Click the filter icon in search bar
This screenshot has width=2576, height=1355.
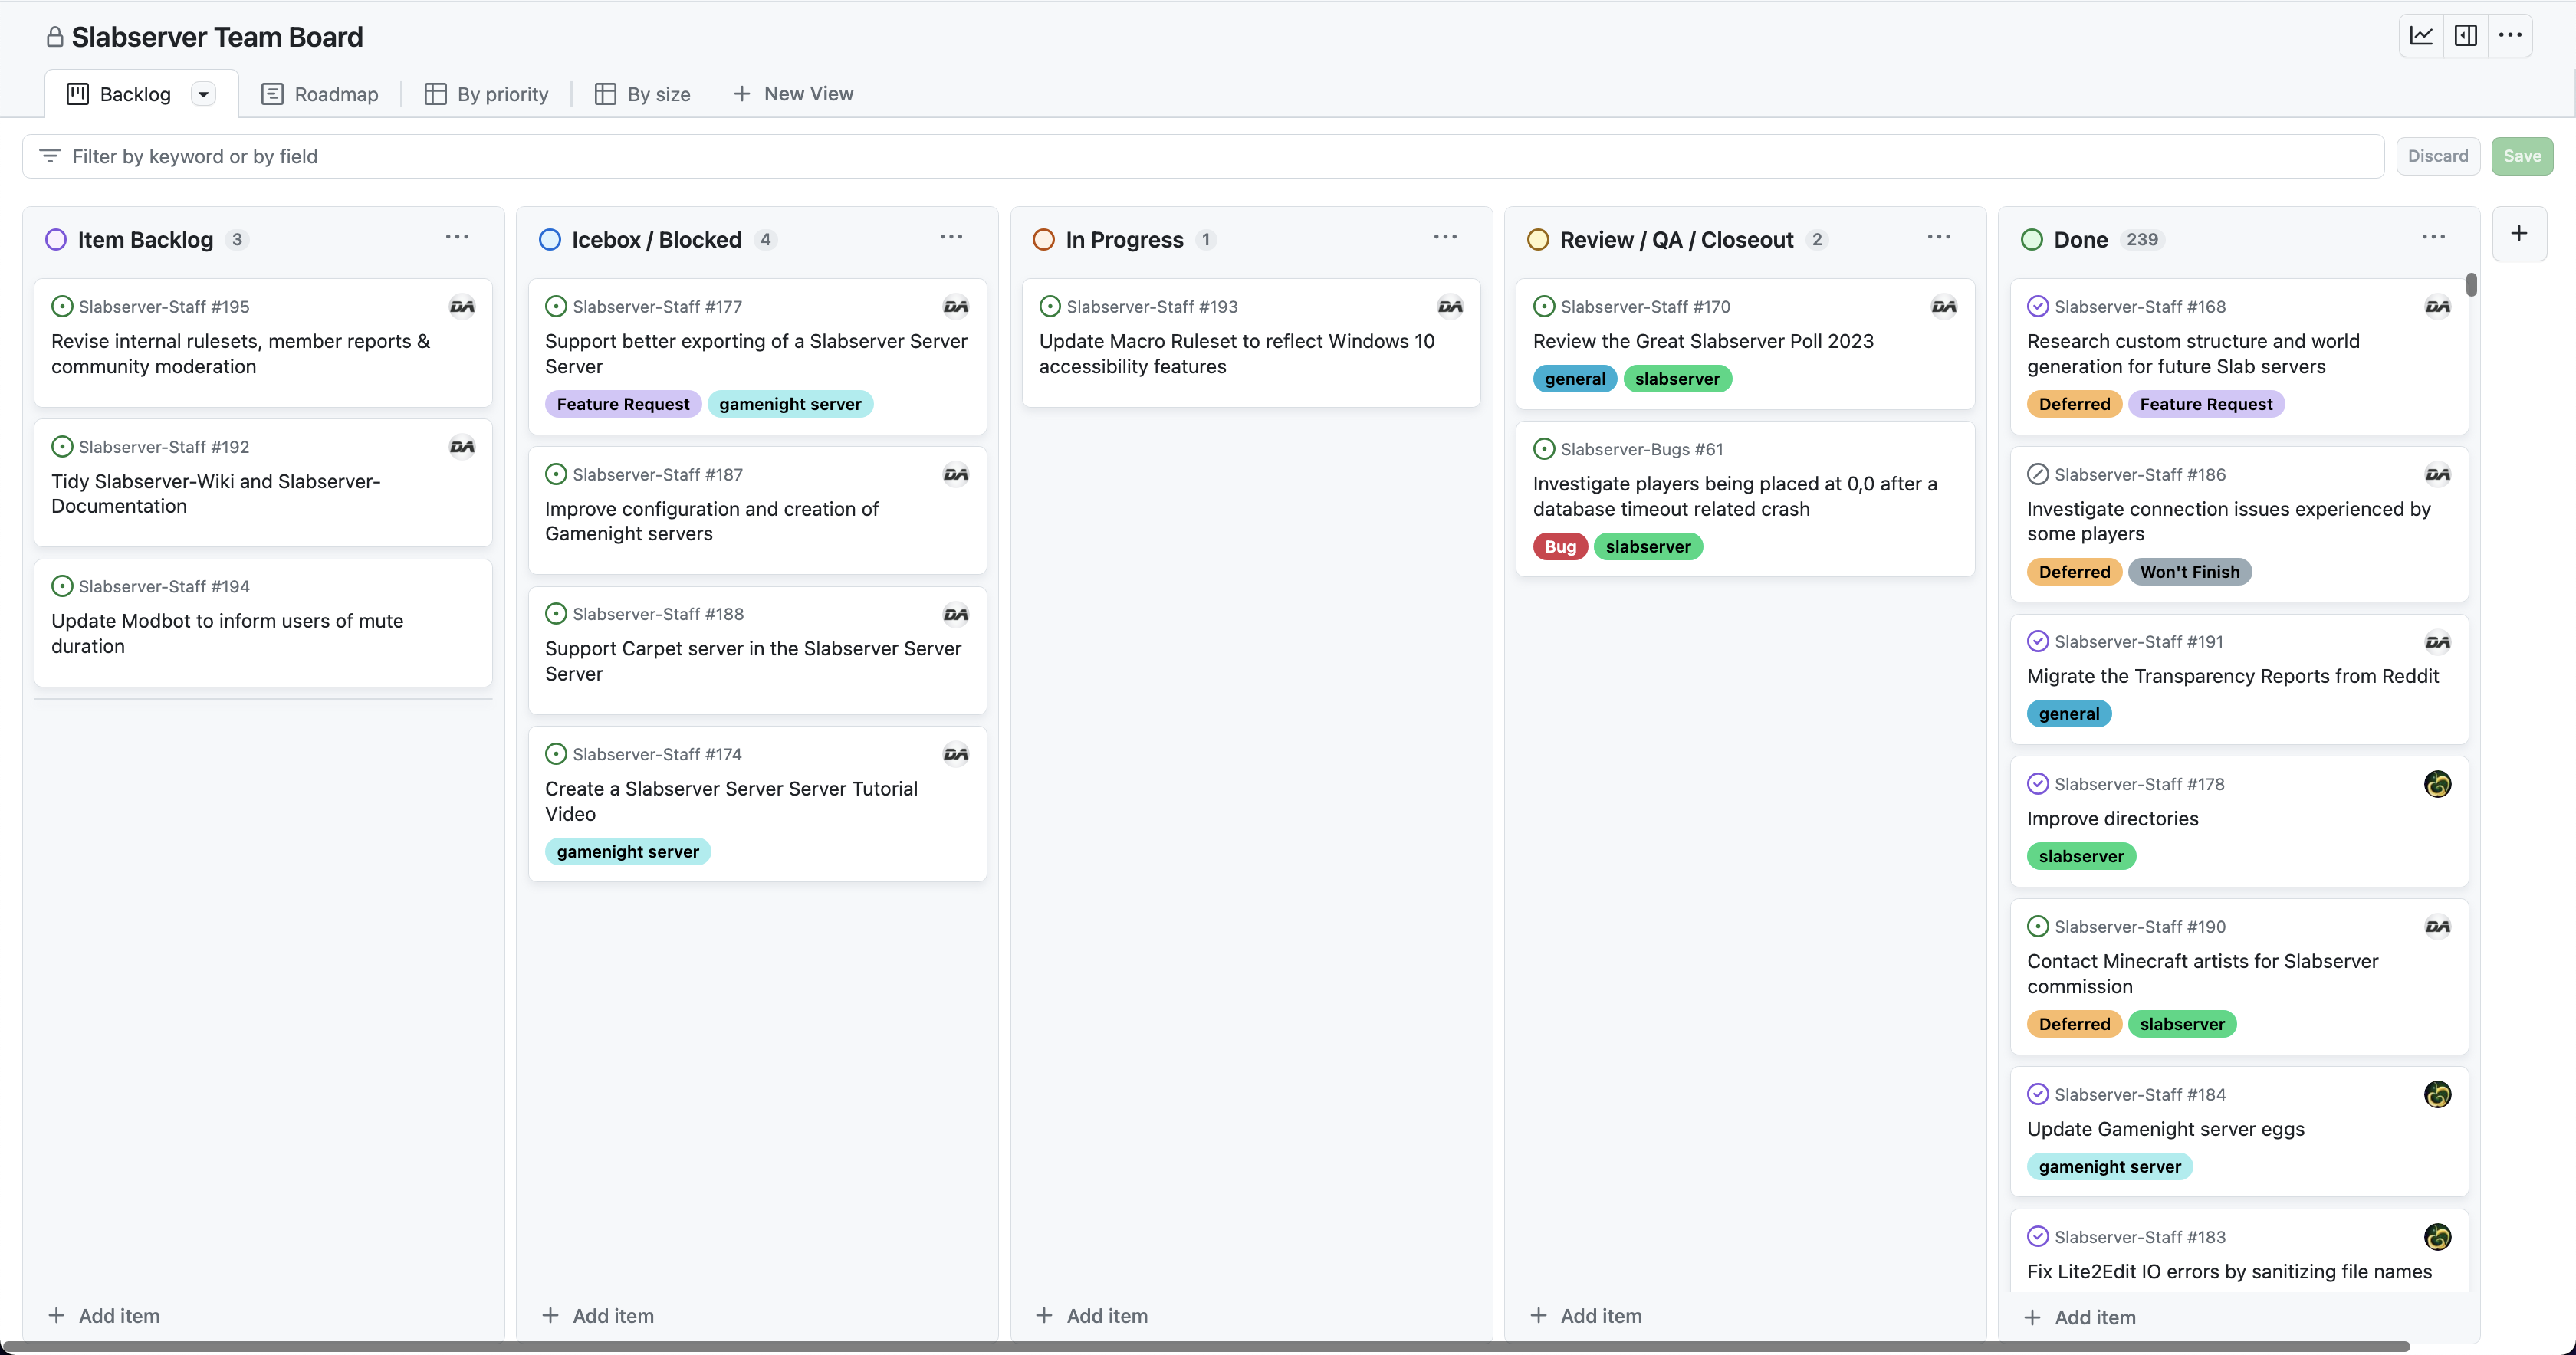coord(50,156)
